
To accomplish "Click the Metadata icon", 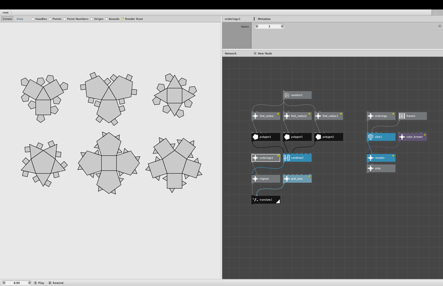I will (x=255, y=19).
